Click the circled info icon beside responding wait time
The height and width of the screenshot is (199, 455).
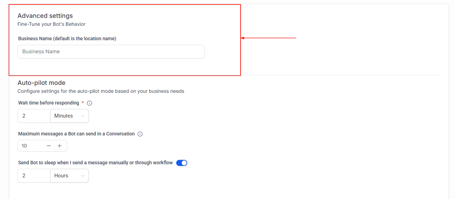click(89, 103)
